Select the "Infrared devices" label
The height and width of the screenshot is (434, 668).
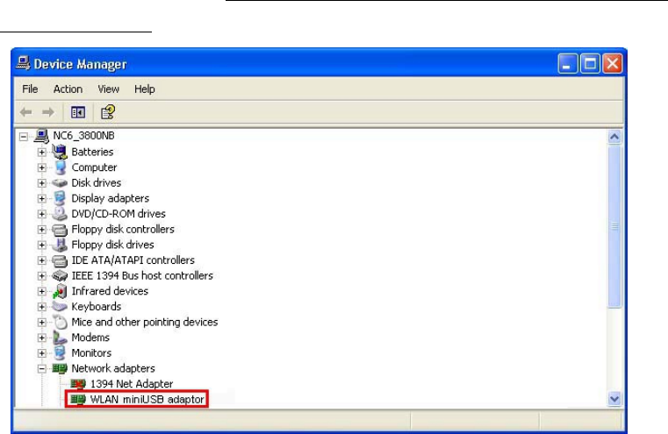(110, 291)
